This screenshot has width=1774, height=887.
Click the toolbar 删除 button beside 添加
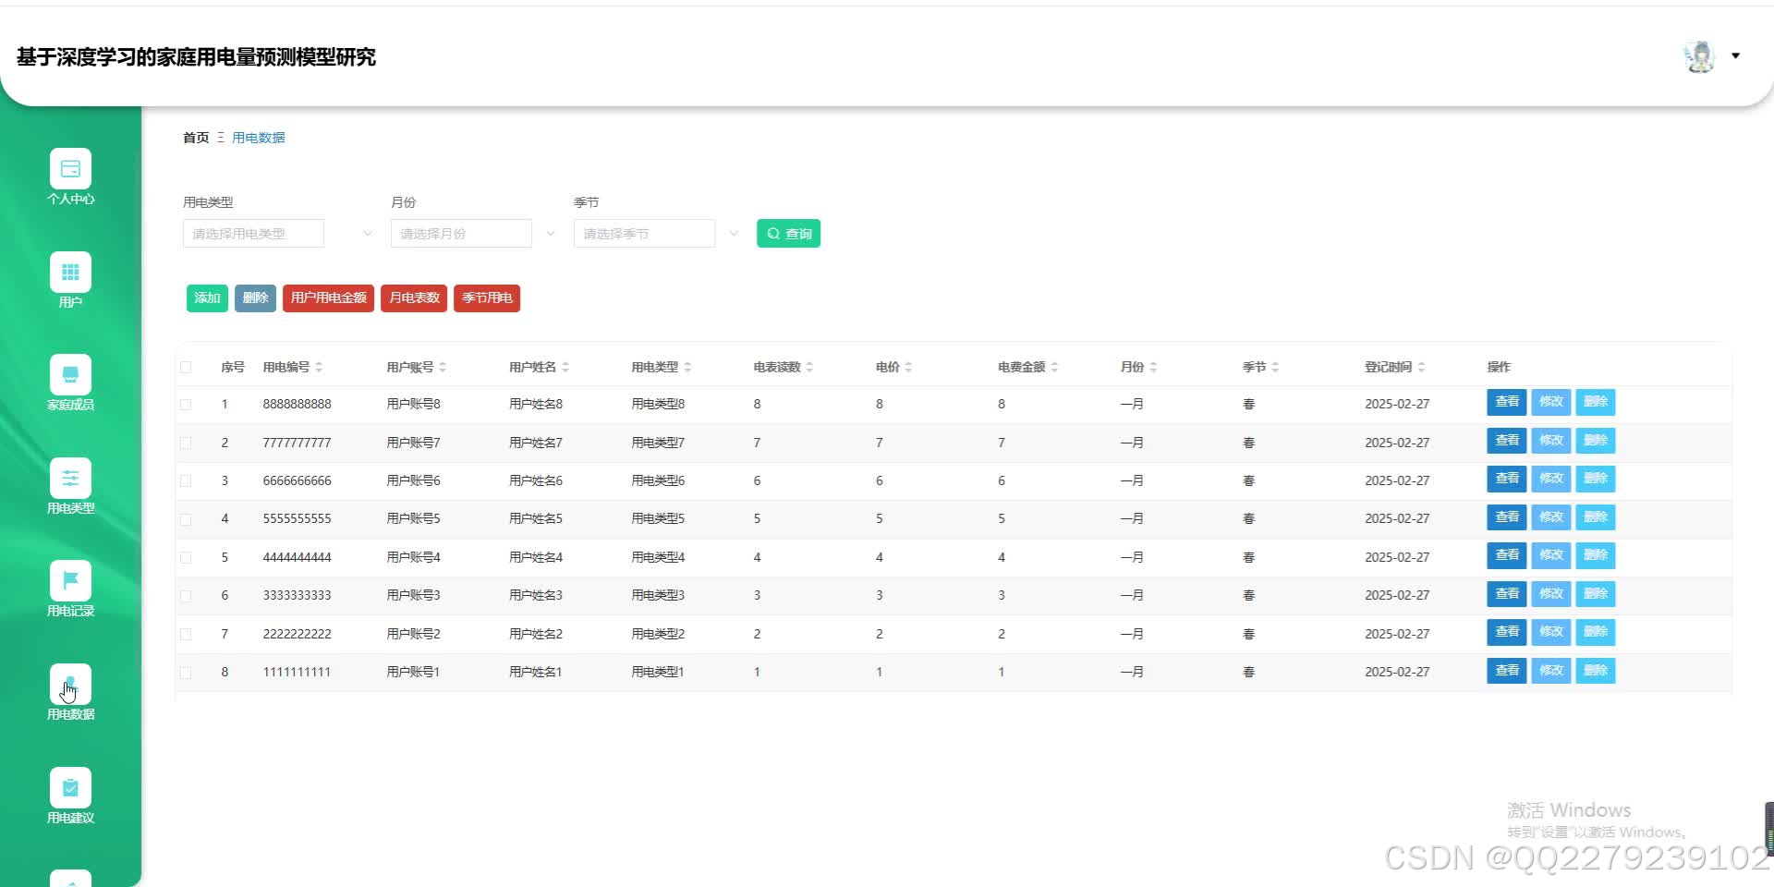(x=255, y=298)
